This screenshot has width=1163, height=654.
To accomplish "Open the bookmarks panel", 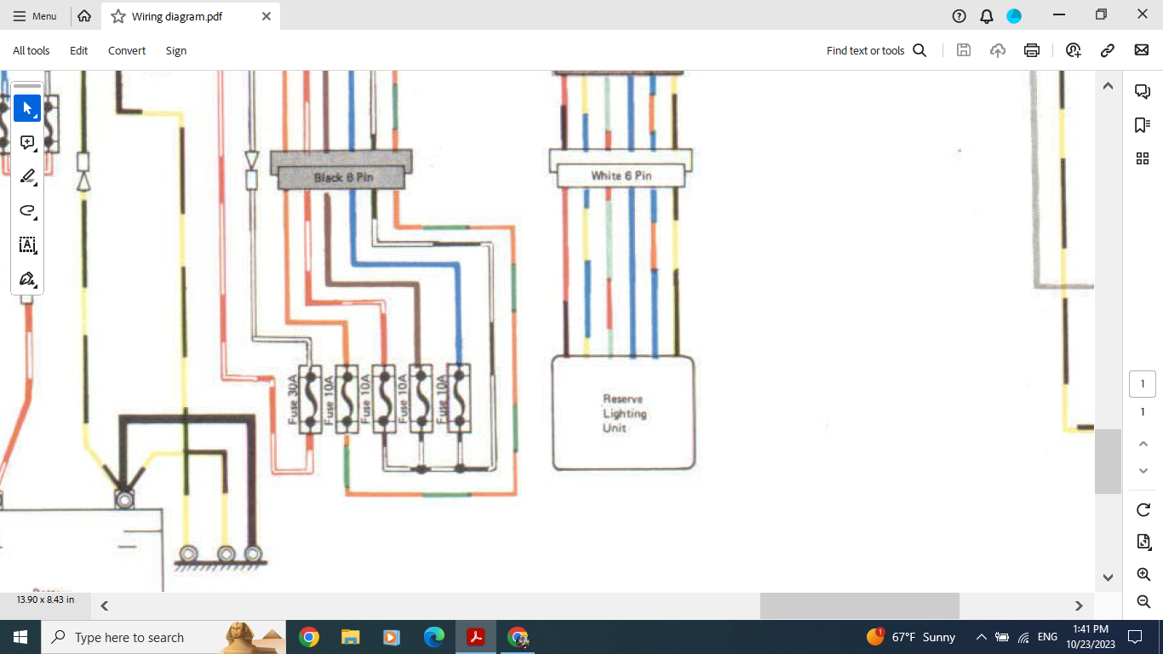I will click(x=1143, y=125).
